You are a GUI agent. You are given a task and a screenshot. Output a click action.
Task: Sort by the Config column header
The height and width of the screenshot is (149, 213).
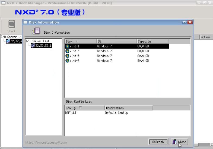coord(85,108)
